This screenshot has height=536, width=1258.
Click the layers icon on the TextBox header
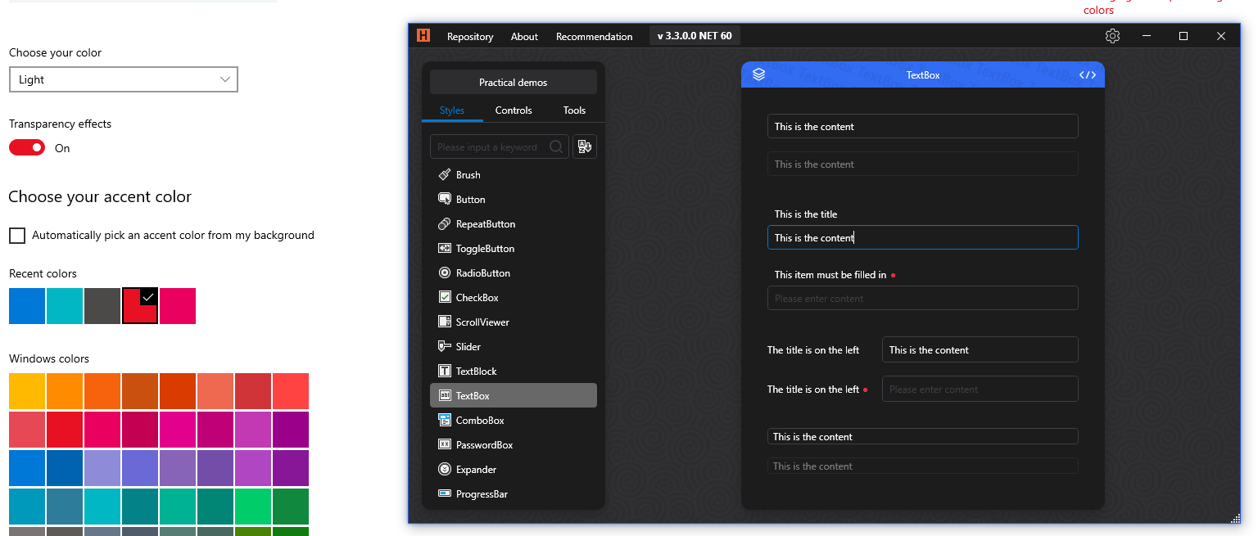coord(758,74)
